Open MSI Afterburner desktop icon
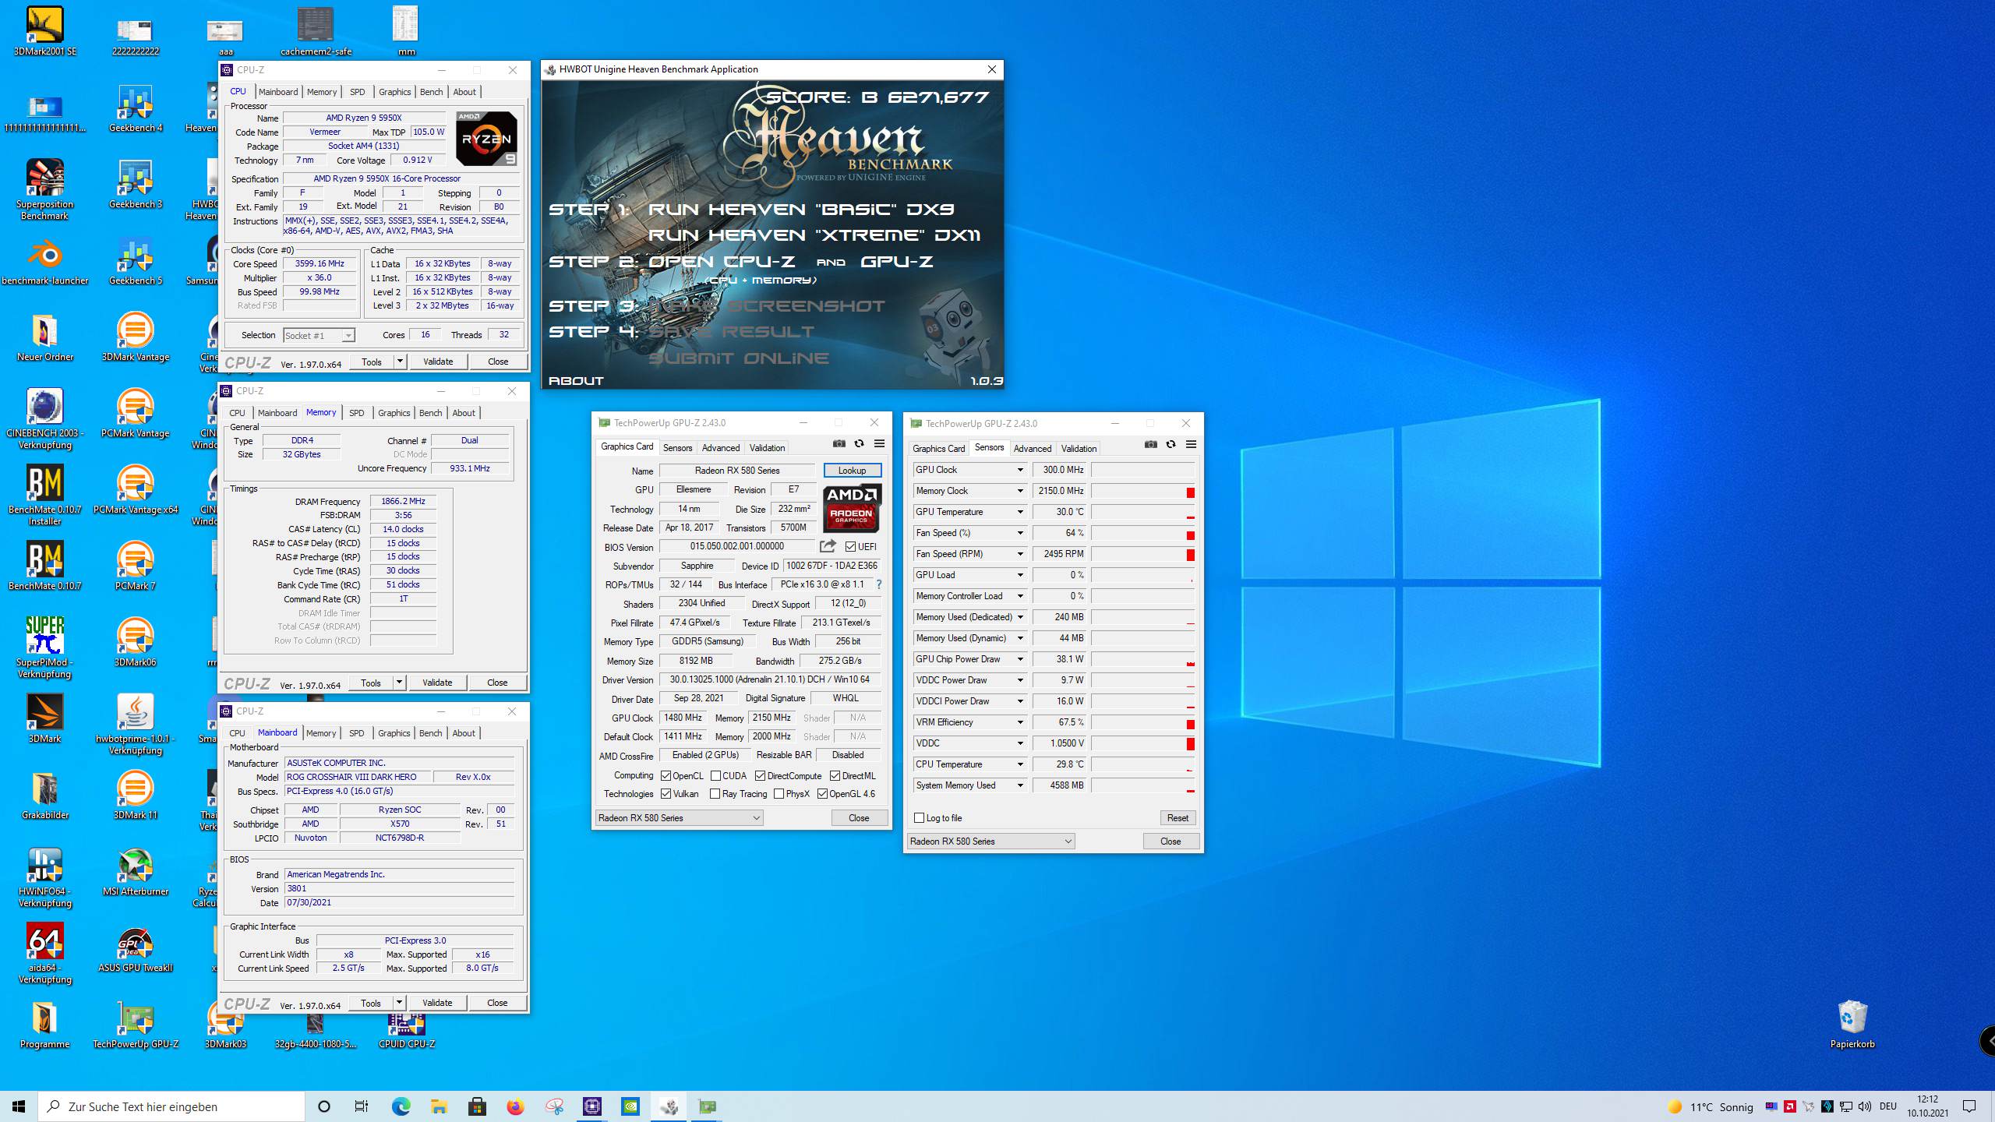Image resolution: width=1995 pixels, height=1122 pixels. click(136, 872)
